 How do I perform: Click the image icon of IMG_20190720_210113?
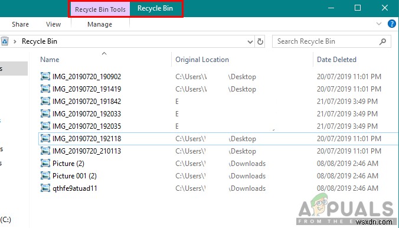pos(45,151)
